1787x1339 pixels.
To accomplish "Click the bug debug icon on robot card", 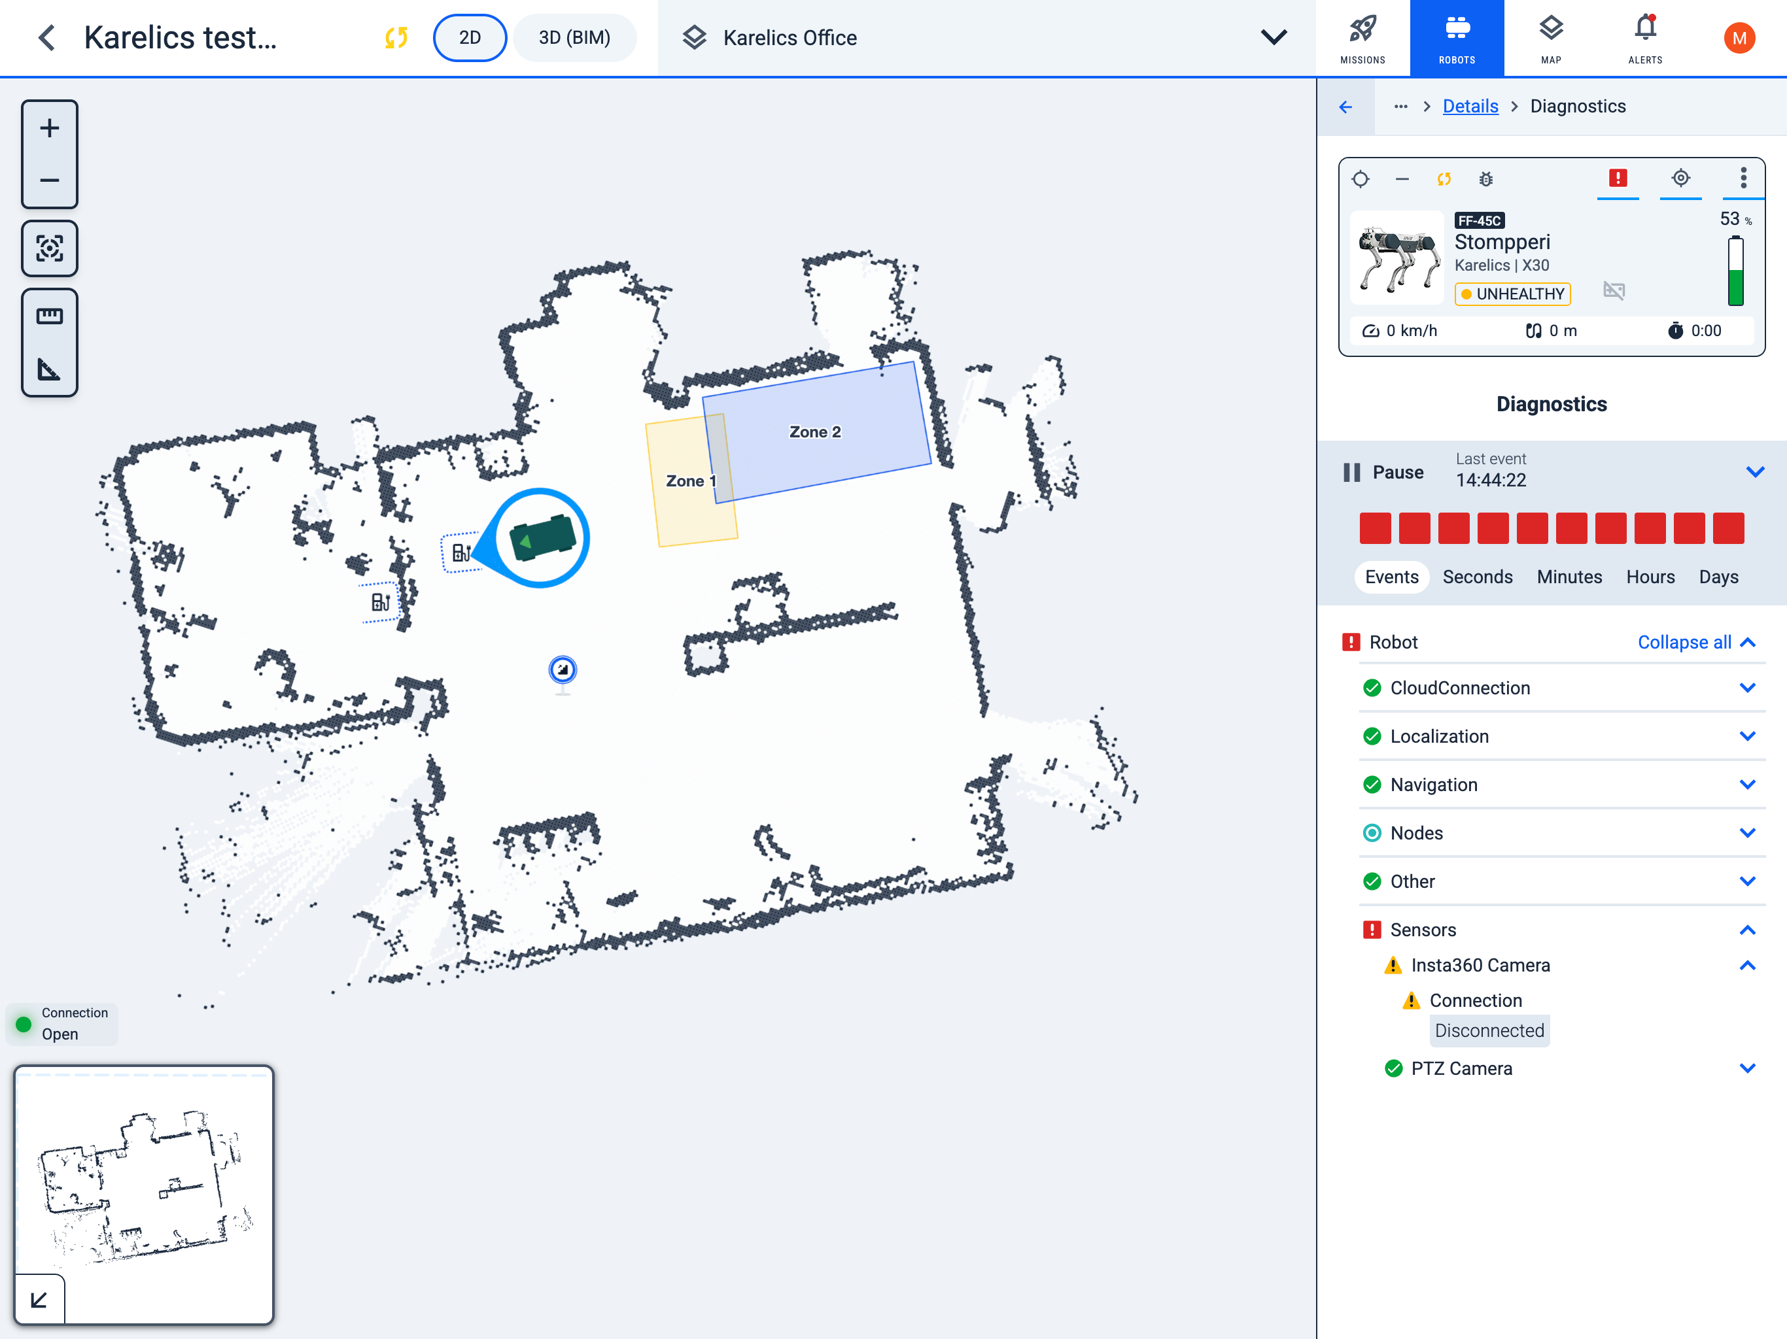I will pos(1485,179).
